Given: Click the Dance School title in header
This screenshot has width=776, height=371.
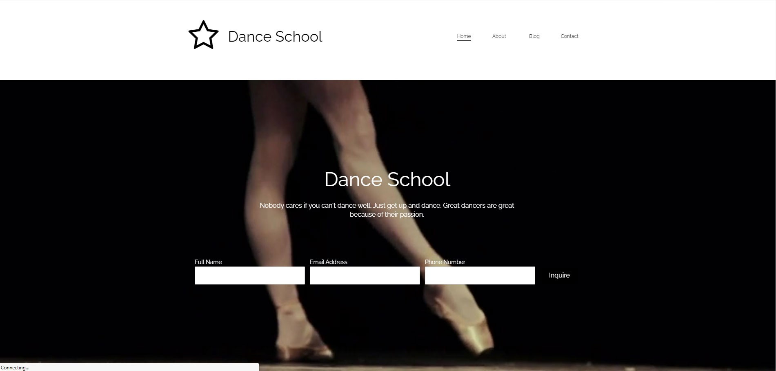Looking at the screenshot, I should tap(275, 36).
